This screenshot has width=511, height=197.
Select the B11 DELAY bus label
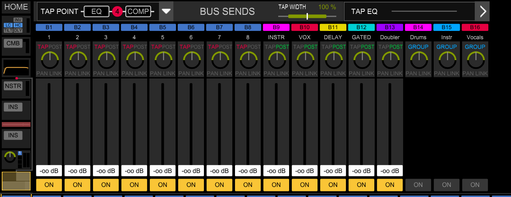click(333, 27)
